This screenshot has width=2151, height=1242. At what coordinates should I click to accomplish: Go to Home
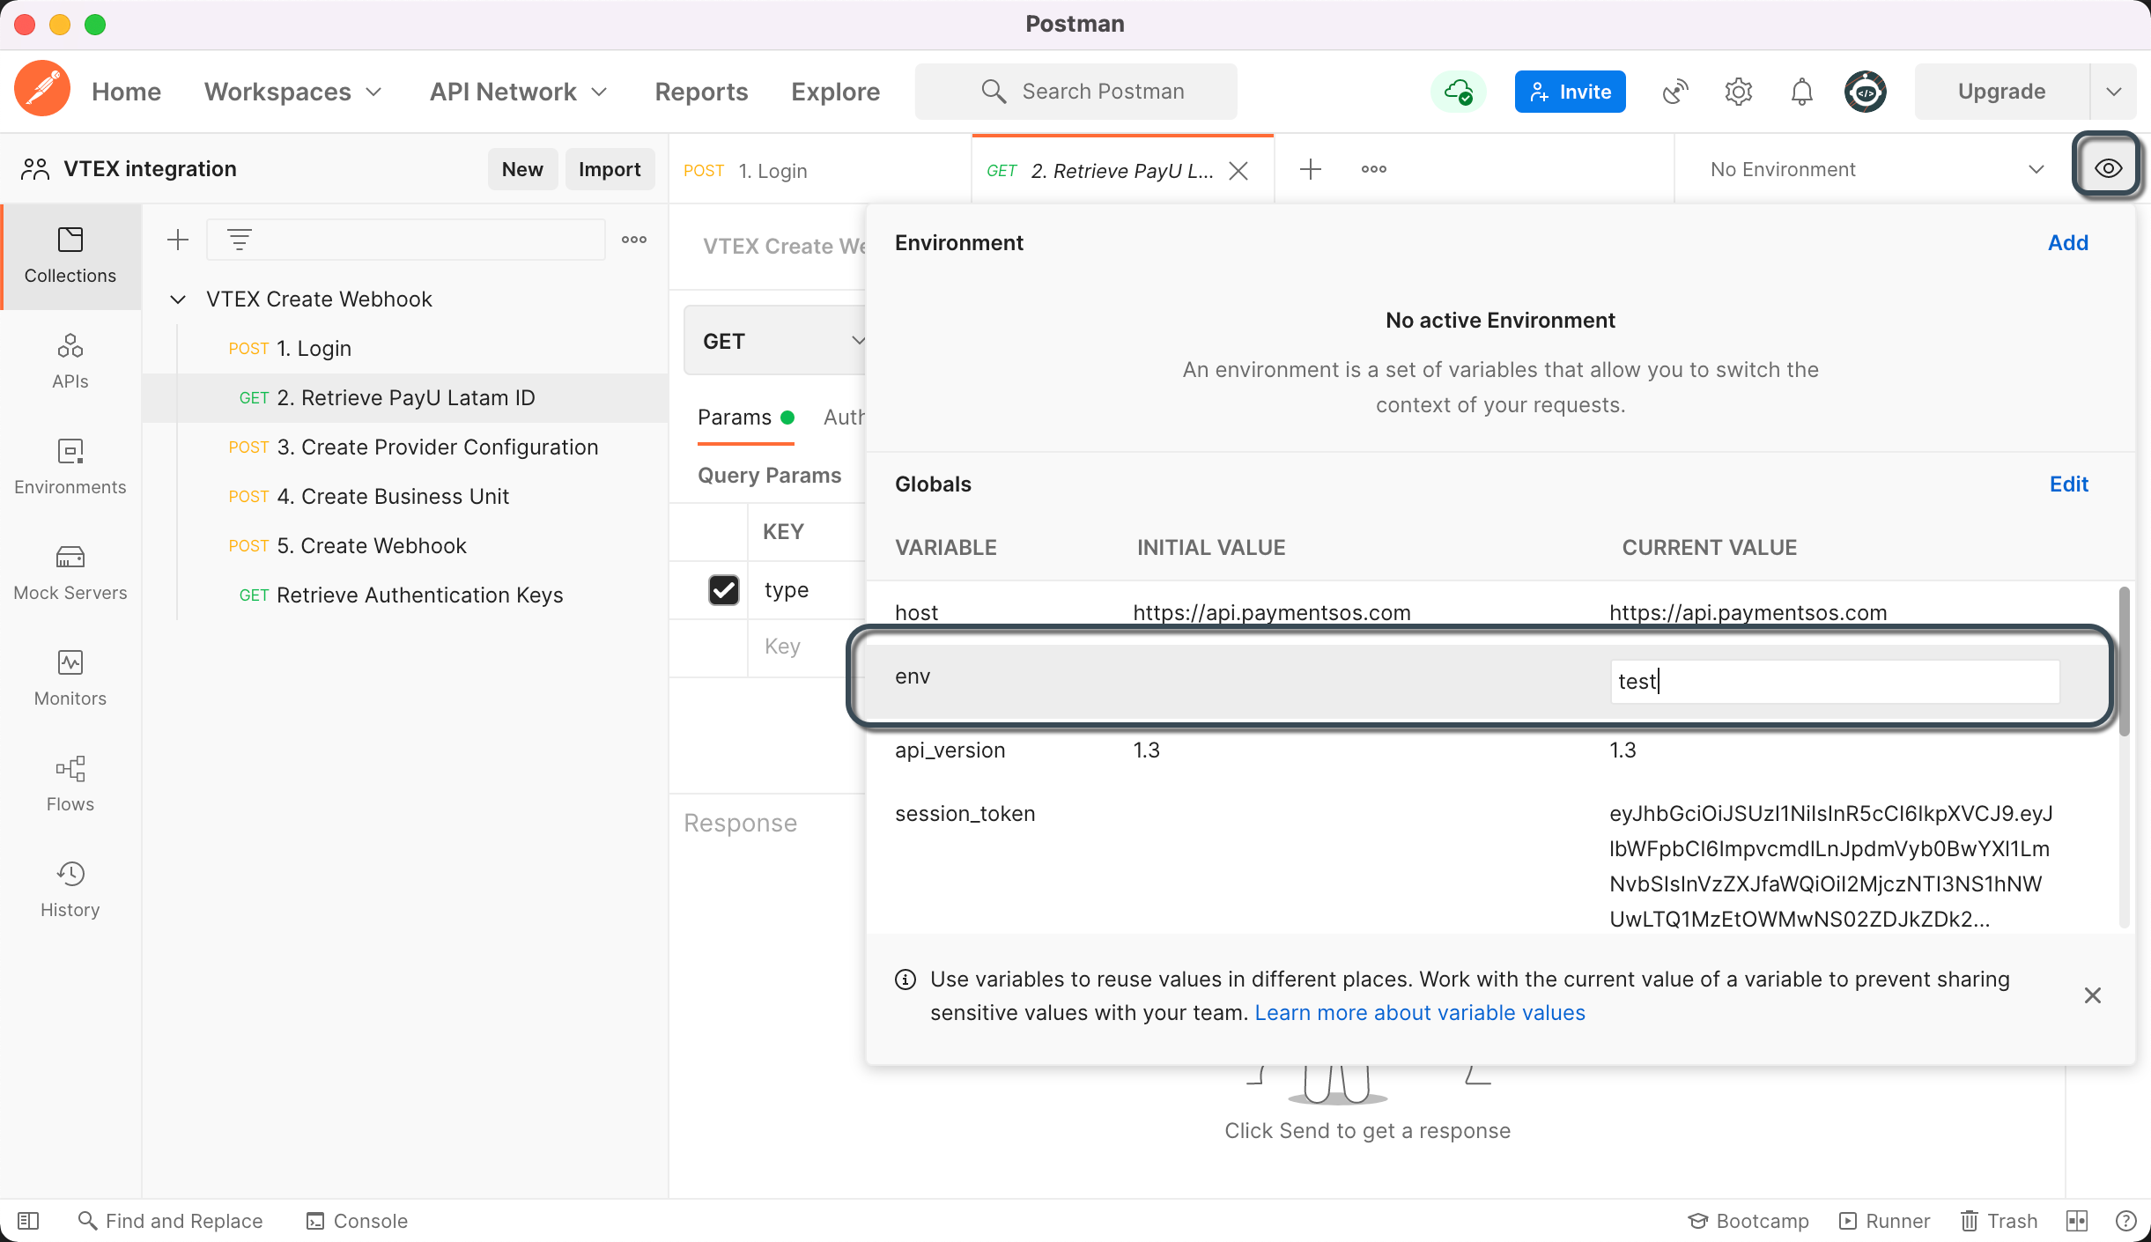pyautogui.click(x=126, y=92)
